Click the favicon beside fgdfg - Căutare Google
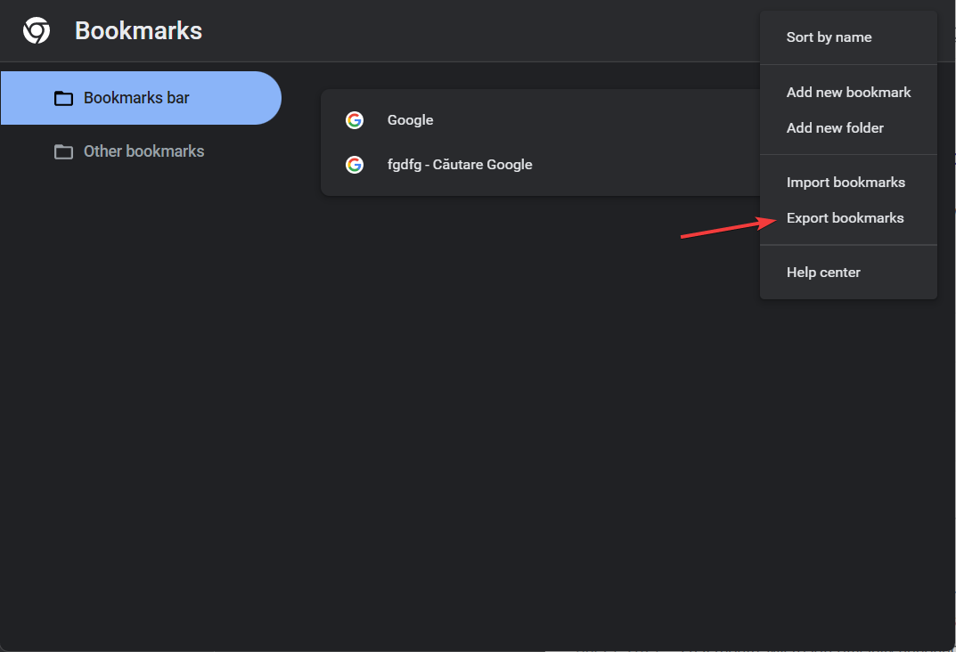Image resolution: width=956 pixels, height=652 pixels. point(355,165)
